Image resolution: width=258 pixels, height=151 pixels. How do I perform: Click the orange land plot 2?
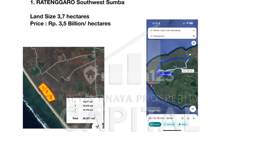[47, 92]
